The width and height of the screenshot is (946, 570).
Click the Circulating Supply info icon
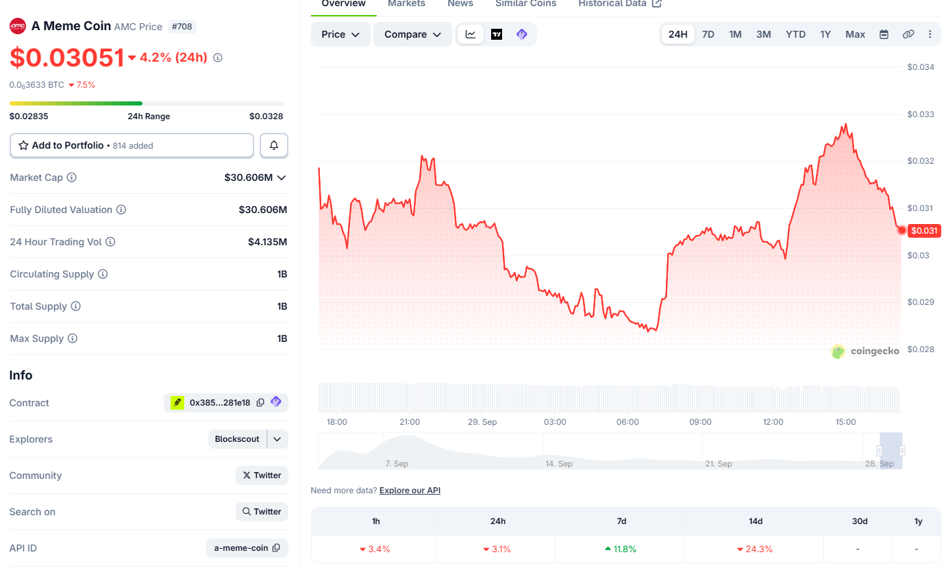click(x=103, y=274)
